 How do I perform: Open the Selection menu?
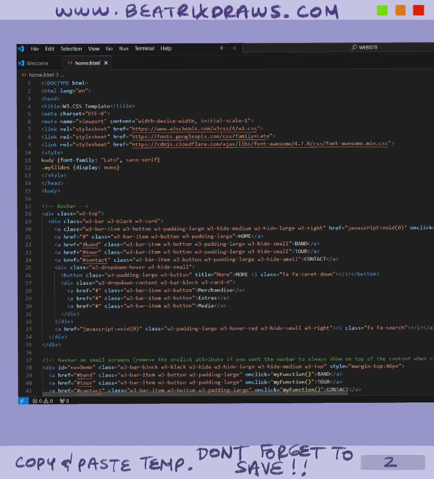pyautogui.click(x=71, y=49)
